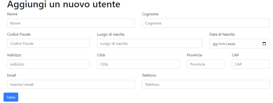This screenshot has width=273, height=103.
Task: Click inside the Città input field
Action: point(138,64)
